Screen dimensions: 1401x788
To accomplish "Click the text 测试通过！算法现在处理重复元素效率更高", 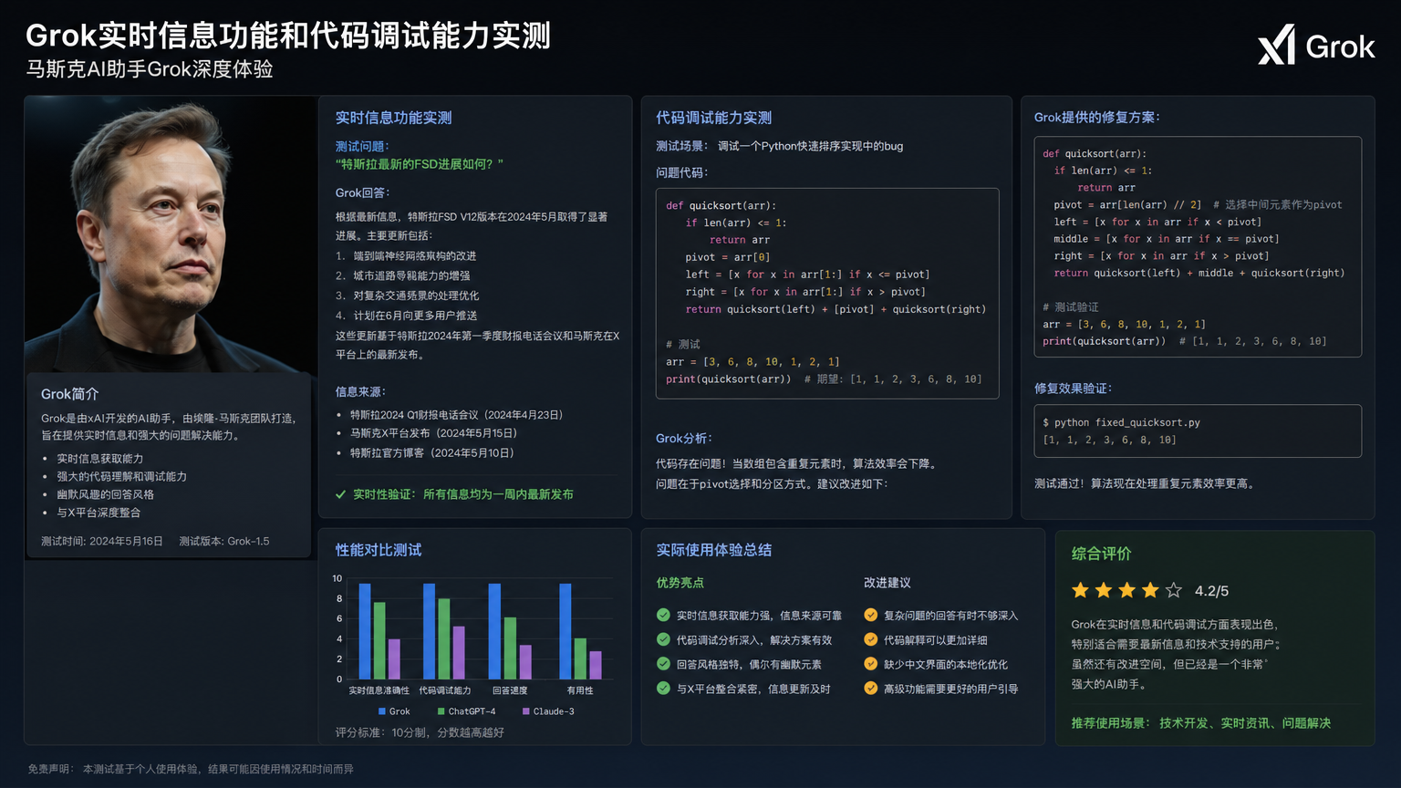I will 1147,483.
